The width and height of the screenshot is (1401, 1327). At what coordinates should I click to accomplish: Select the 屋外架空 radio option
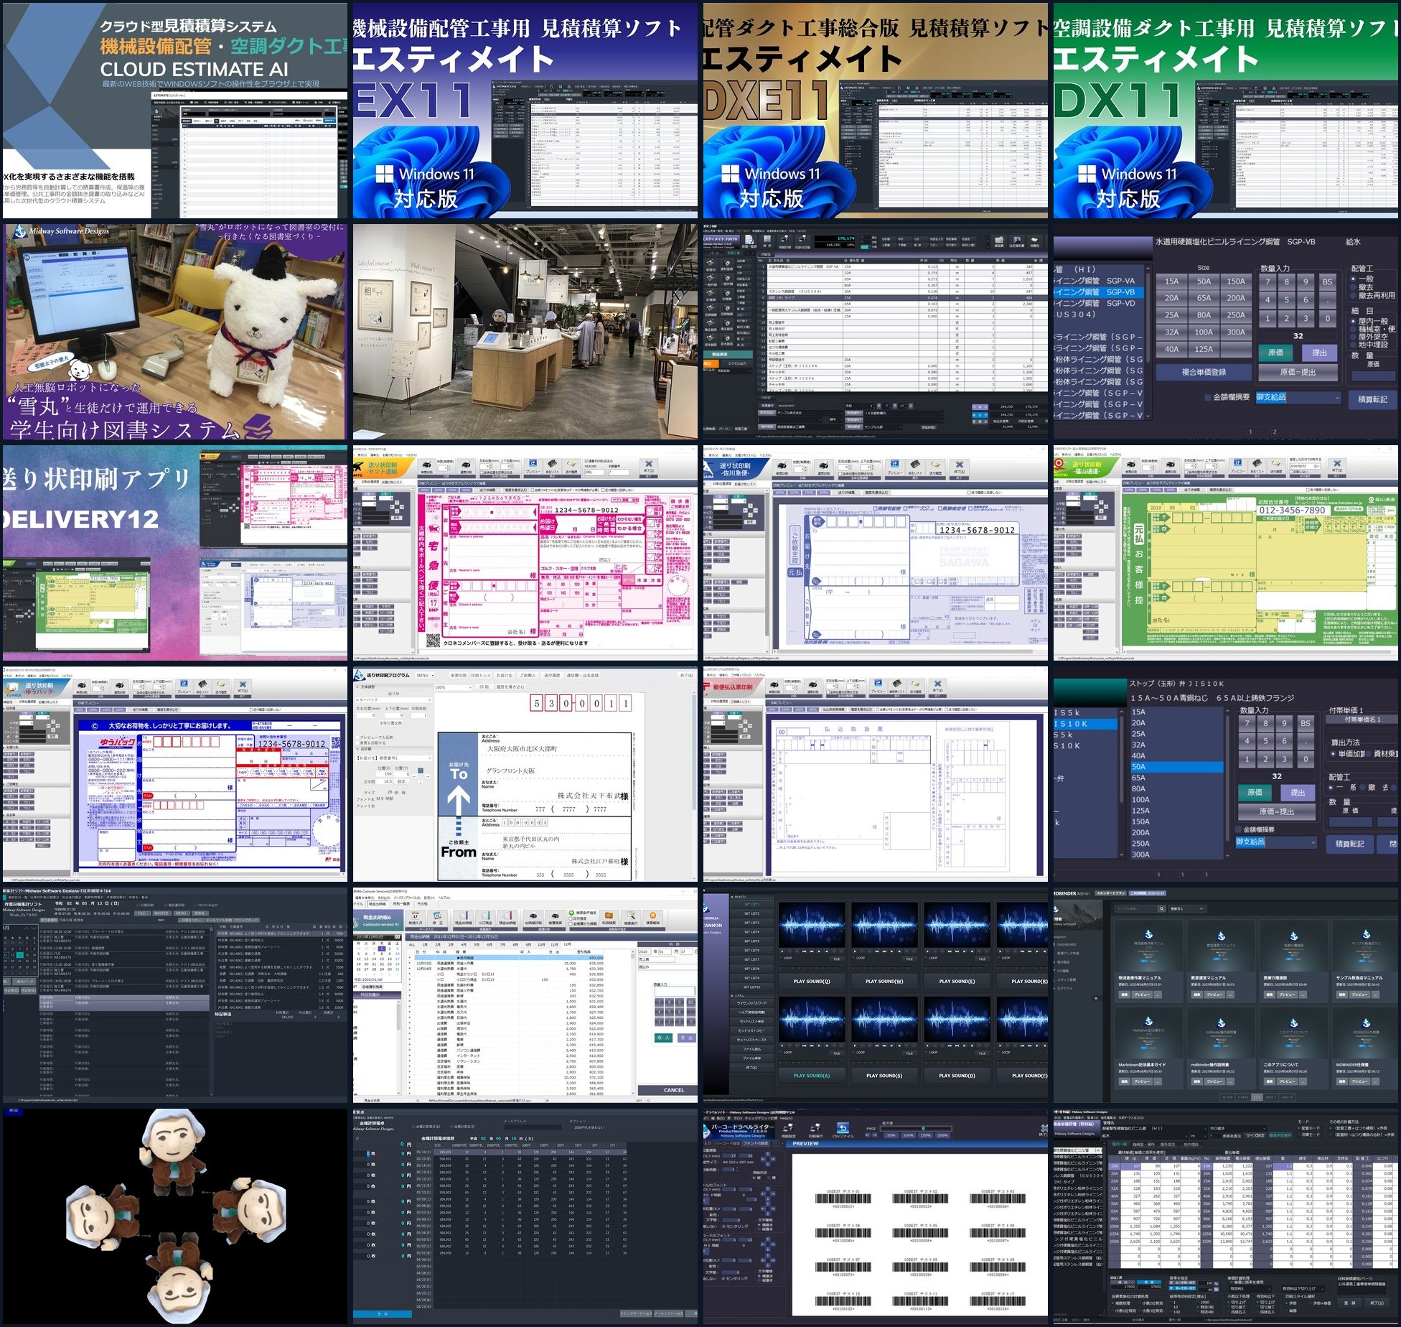[1354, 337]
